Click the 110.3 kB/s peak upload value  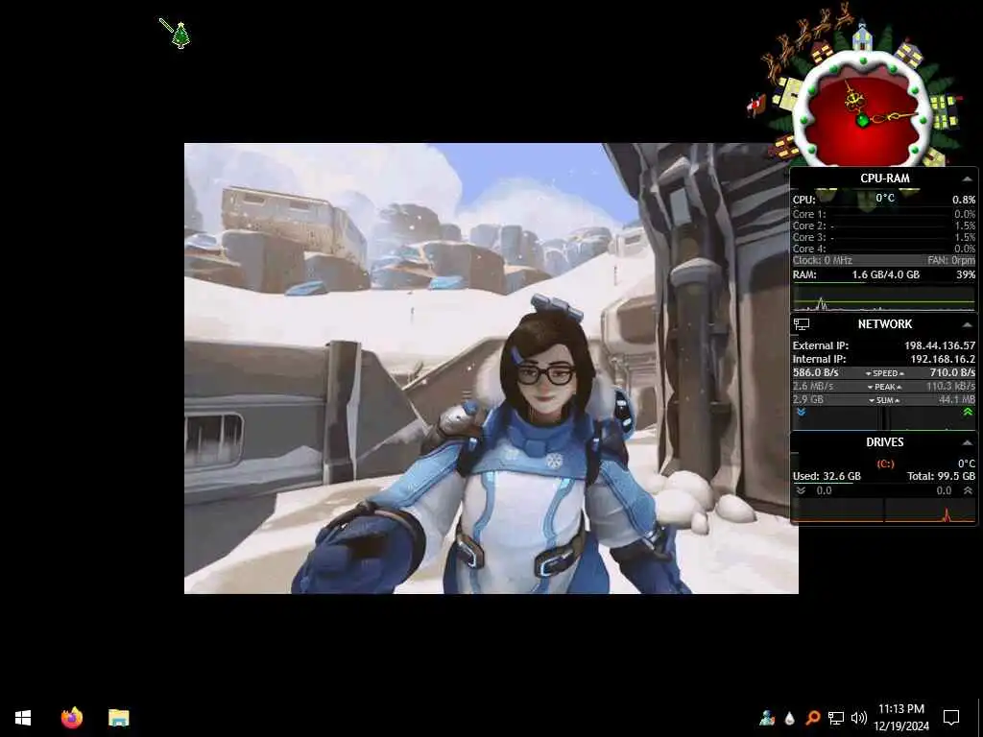tap(951, 386)
